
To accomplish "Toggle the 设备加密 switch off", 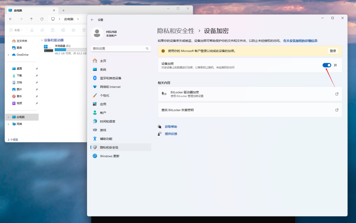I will 327,65.
